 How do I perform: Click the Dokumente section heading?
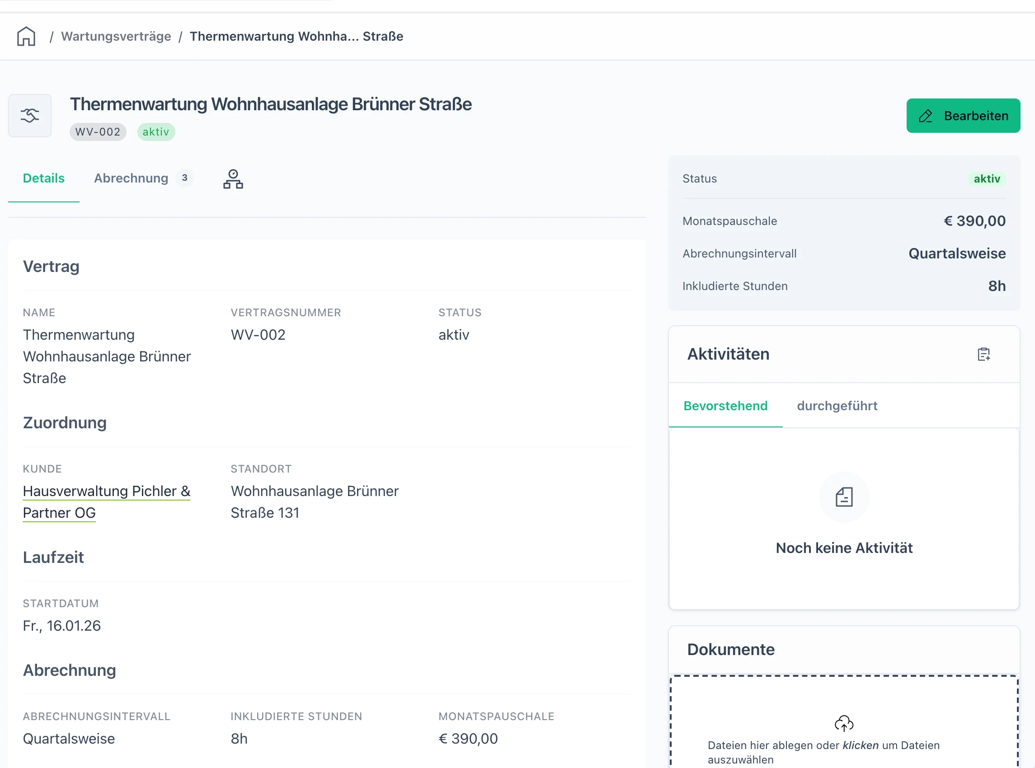pyautogui.click(x=731, y=650)
